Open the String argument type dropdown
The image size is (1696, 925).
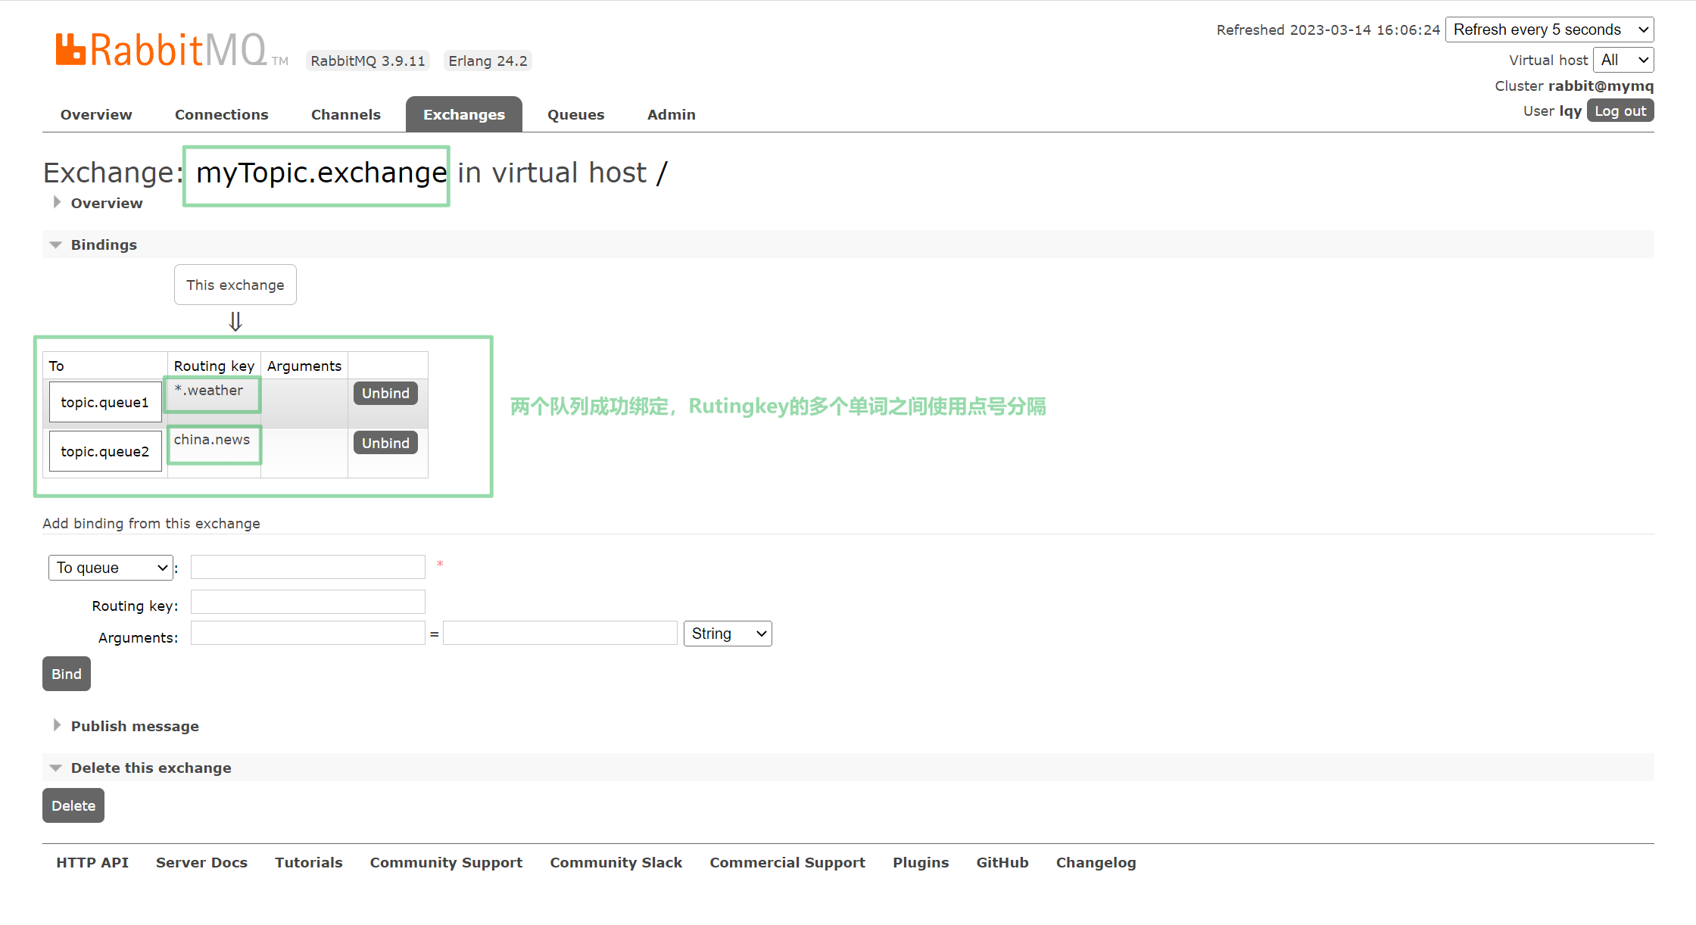[x=727, y=634]
